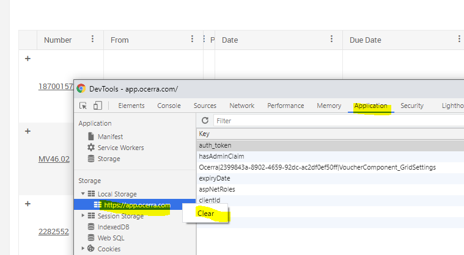Select the aspNetRoles key row

(330, 189)
